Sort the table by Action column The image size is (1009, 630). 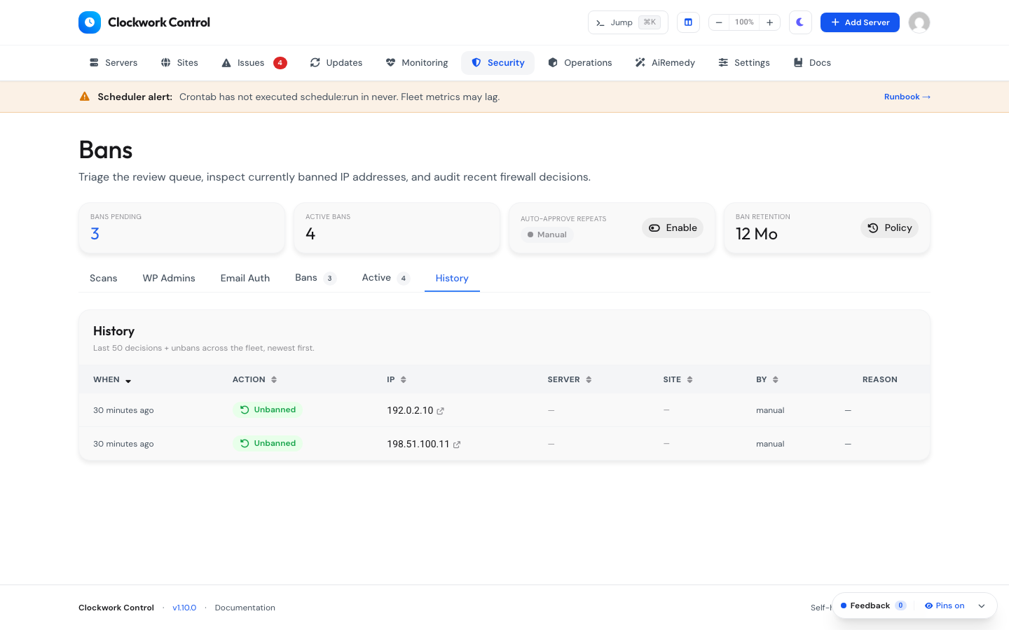(255, 379)
